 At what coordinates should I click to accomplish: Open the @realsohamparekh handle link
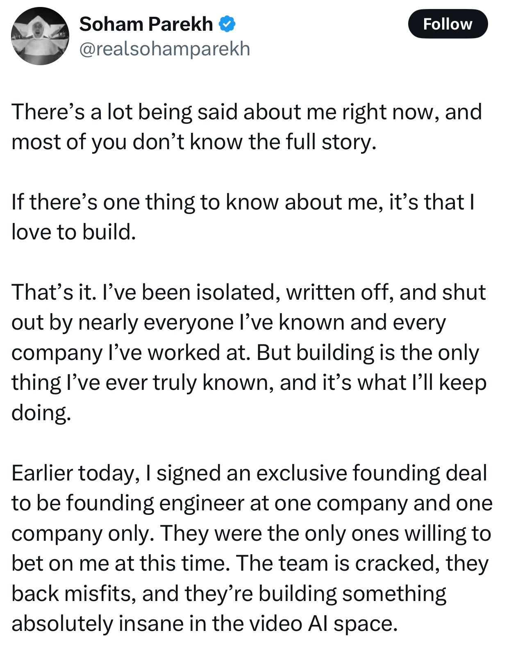(164, 49)
